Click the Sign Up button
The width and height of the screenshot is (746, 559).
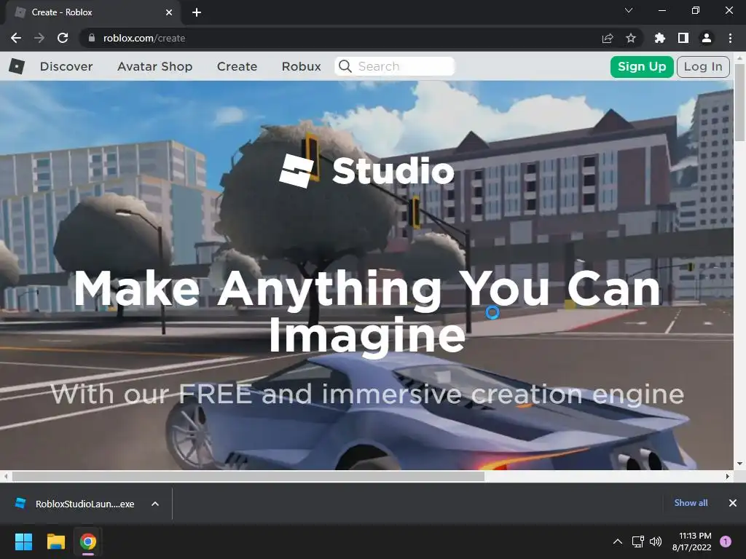tap(642, 66)
